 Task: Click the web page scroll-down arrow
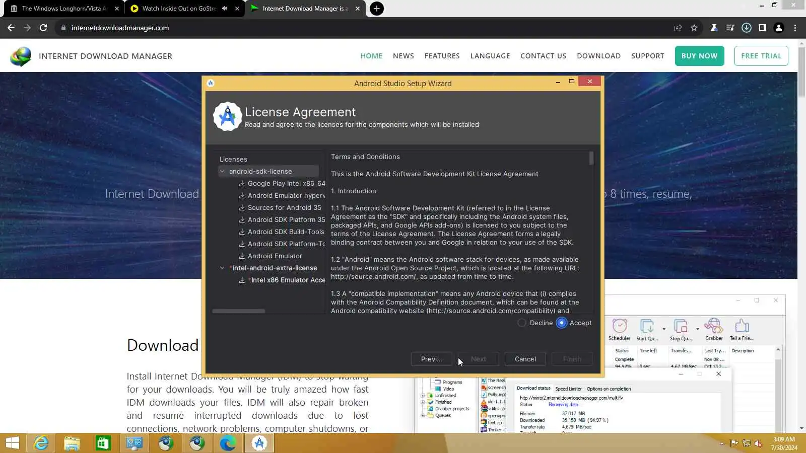click(802, 429)
